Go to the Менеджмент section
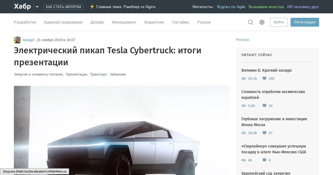 (124, 22)
